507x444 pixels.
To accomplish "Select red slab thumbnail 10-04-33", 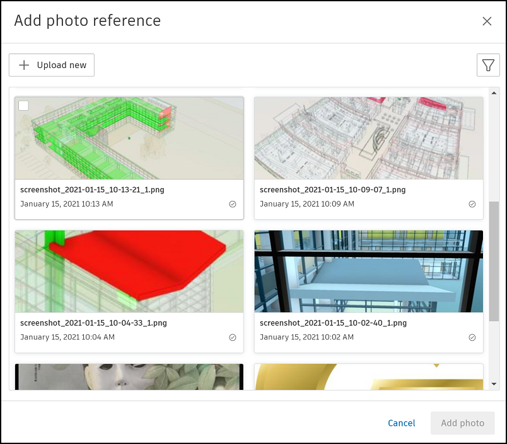I will click(x=129, y=271).
